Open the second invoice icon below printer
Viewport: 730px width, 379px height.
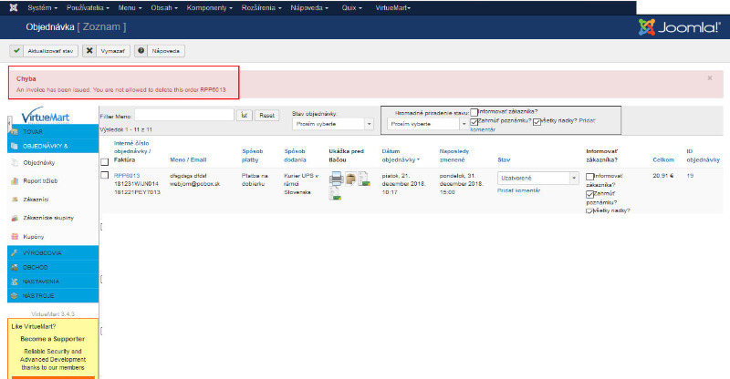(x=335, y=193)
